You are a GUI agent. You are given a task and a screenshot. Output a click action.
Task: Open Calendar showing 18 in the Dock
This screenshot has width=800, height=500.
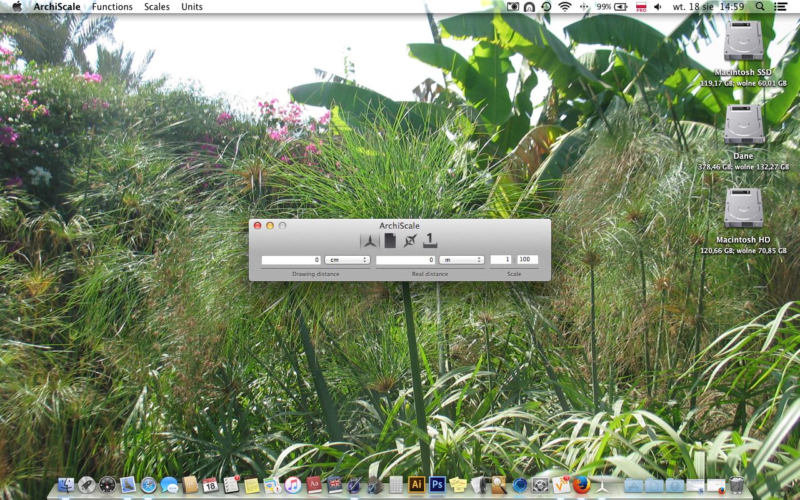[x=211, y=485]
